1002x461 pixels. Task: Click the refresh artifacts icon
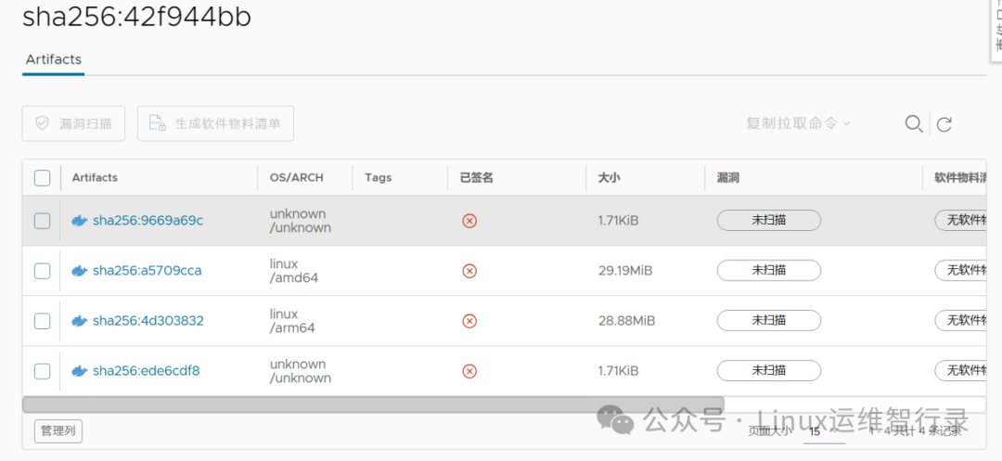(x=944, y=124)
